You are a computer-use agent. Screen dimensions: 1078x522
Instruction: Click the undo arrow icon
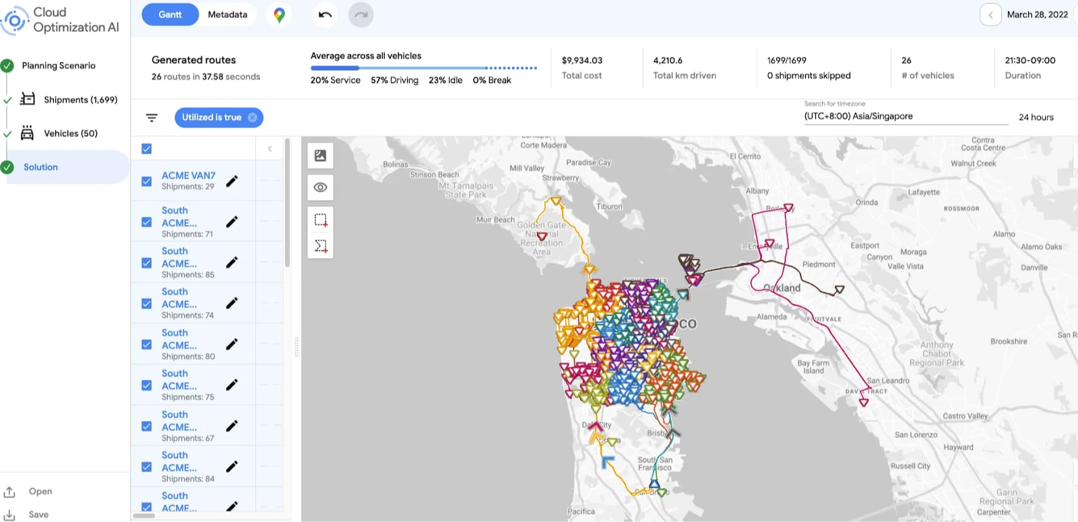click(325, 15)
